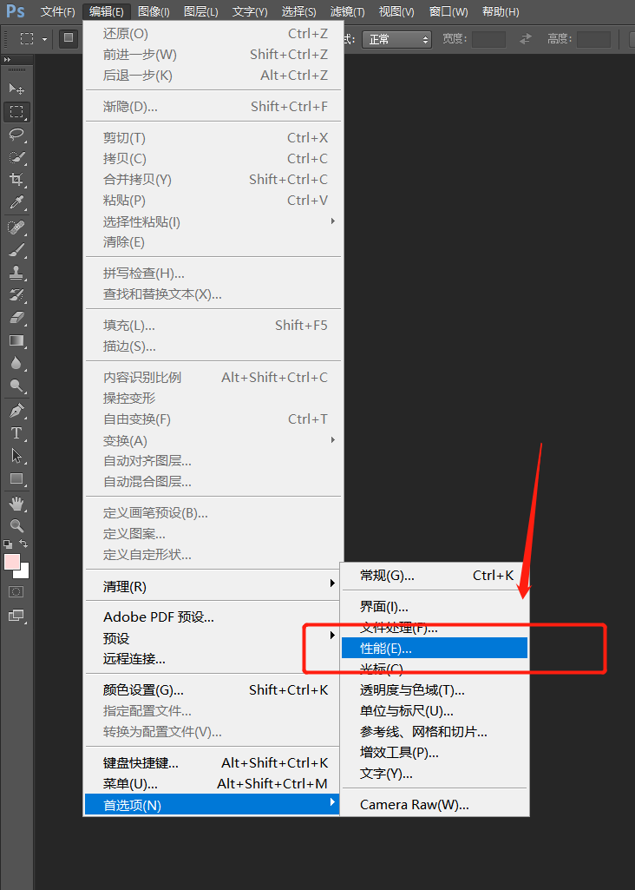Choose 常规(G)... preferences

point(435,576)
